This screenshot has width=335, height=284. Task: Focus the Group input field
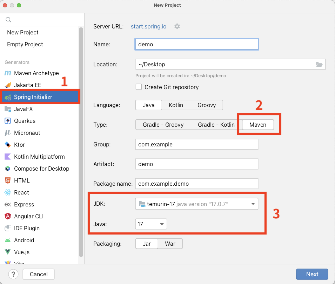click(x=196, y=144)
